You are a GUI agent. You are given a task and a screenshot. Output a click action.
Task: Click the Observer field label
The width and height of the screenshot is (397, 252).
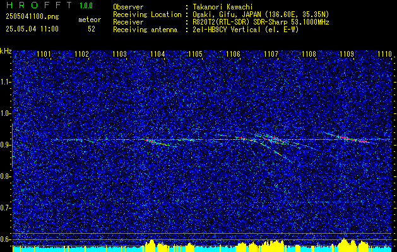point(128,7)
